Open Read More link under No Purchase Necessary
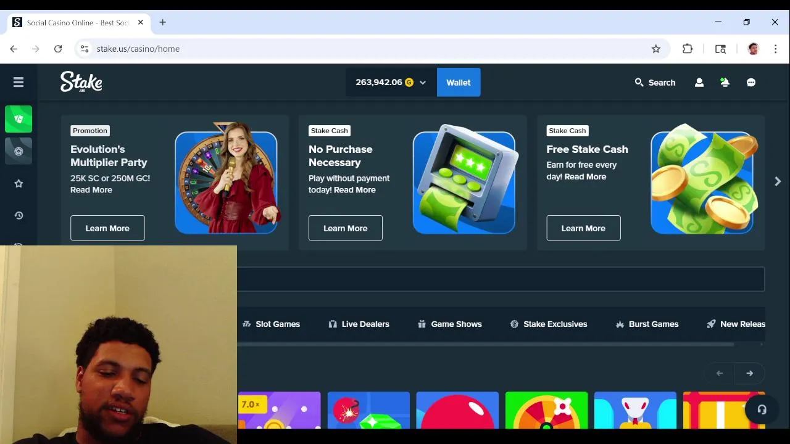Image resolution: width=790 pixels, height=444 pixels. pos(355,190)
